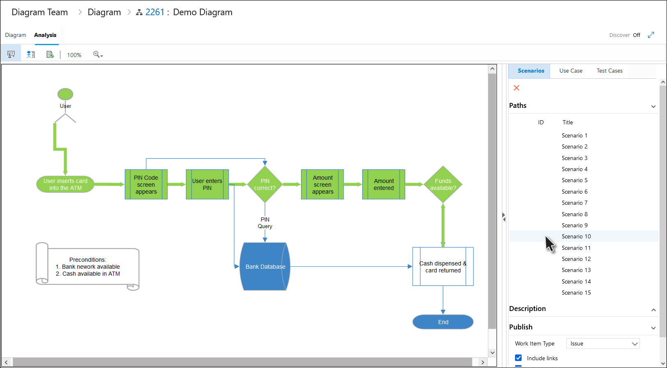Go to Diagram Team breadcrumb
This screenshot has height=368, width=667.
40,12
